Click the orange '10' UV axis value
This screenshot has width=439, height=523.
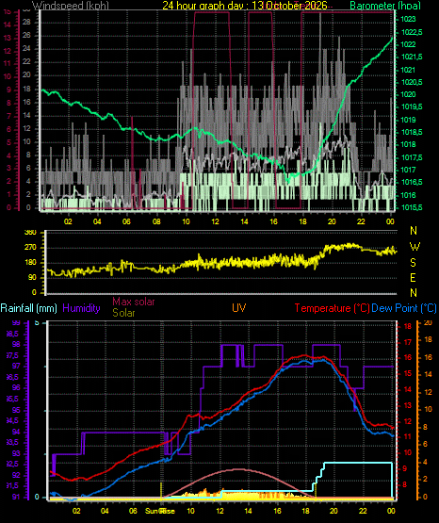428,409
